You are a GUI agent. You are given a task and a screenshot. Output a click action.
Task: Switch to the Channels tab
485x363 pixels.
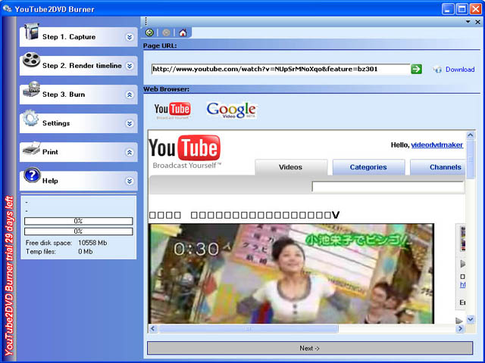pyautogui.click(x=438, y=167)
